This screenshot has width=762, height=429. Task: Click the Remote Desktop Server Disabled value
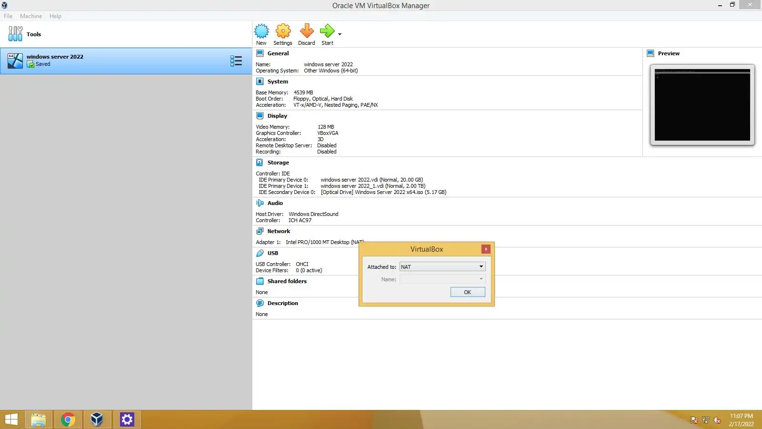(327, 145)
